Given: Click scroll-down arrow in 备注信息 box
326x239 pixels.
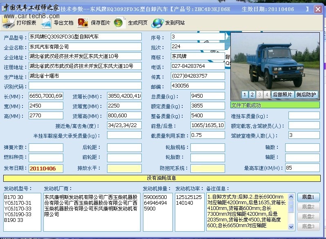Looking at the screenshot, I should tap(291, 227).
